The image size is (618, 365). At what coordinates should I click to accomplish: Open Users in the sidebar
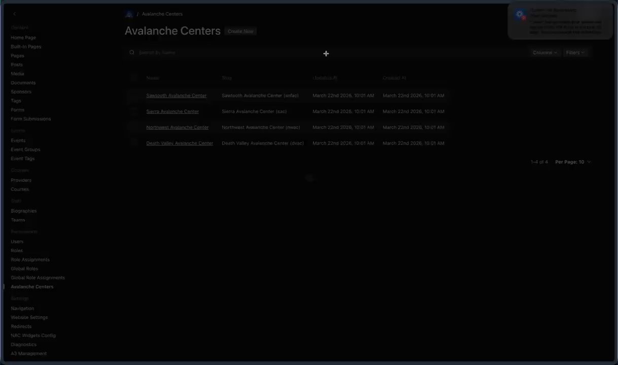coord(17,242)
